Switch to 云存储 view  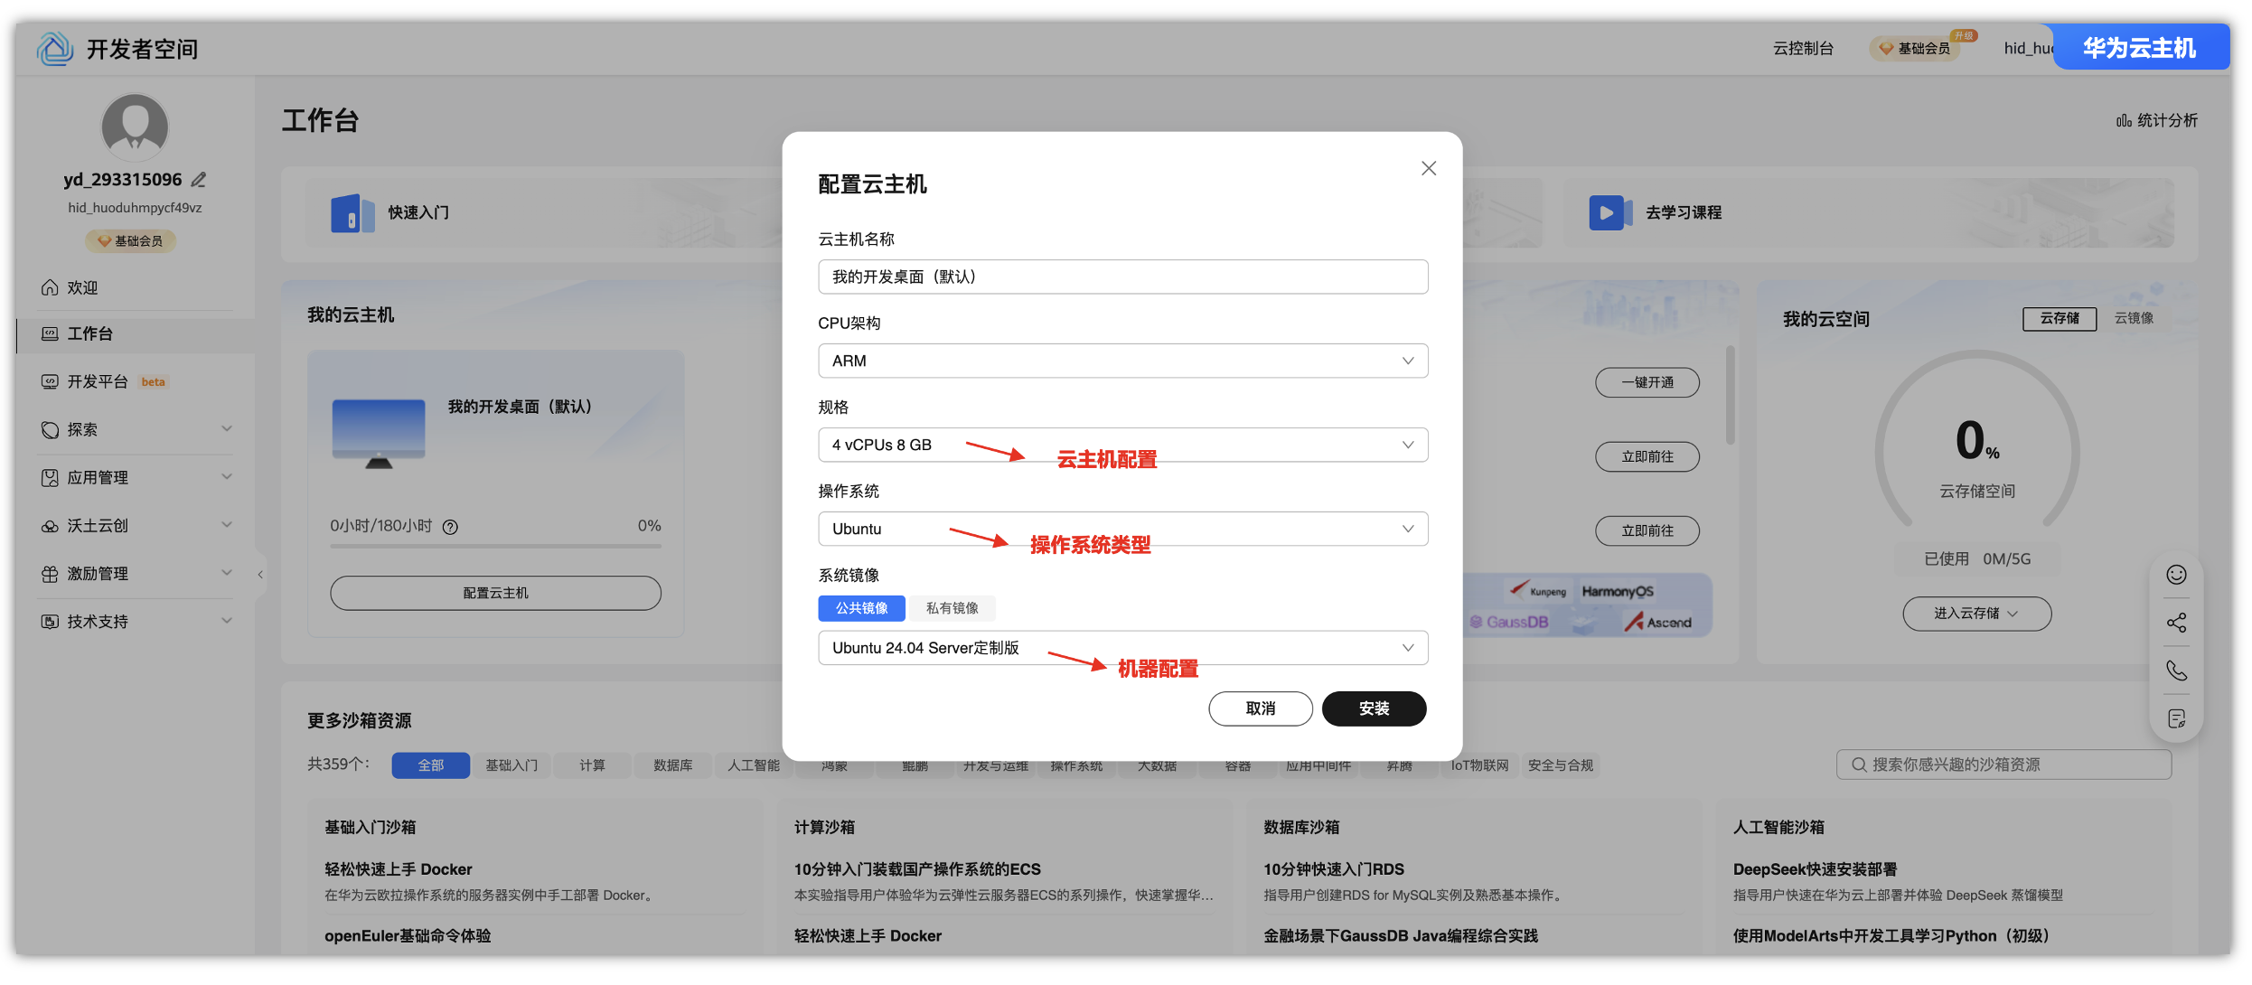(x=2060, y=318)
